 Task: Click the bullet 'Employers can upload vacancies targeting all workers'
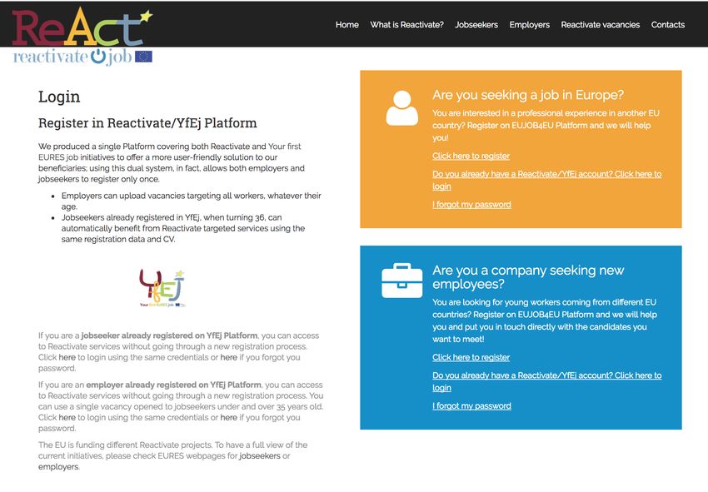192,201
